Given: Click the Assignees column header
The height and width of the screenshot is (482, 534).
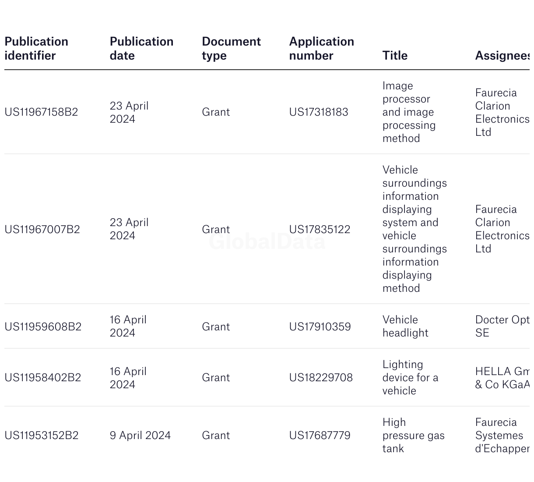Looking at the screenshot, I should (502, 56).
